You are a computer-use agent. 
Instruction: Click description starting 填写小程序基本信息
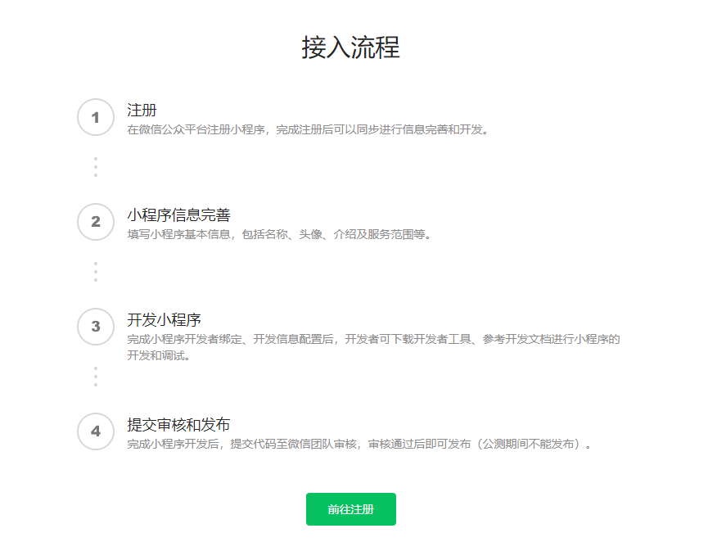279,234
